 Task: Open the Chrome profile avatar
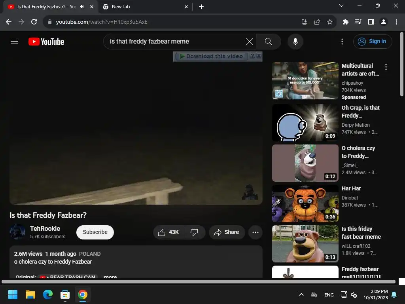point(384,22)
